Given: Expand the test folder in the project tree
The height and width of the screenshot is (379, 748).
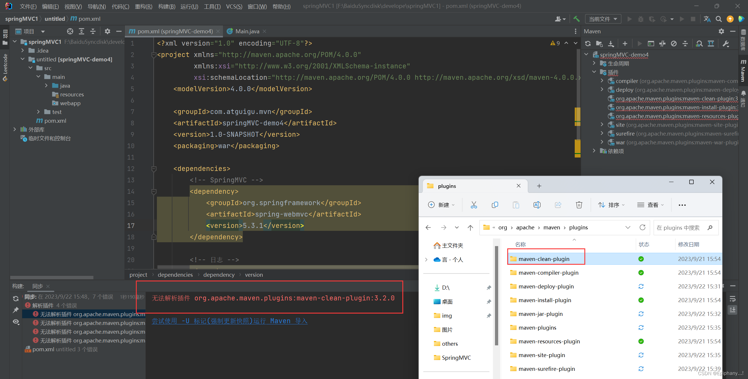Looking at the screenshot, I should pos(38,112).
